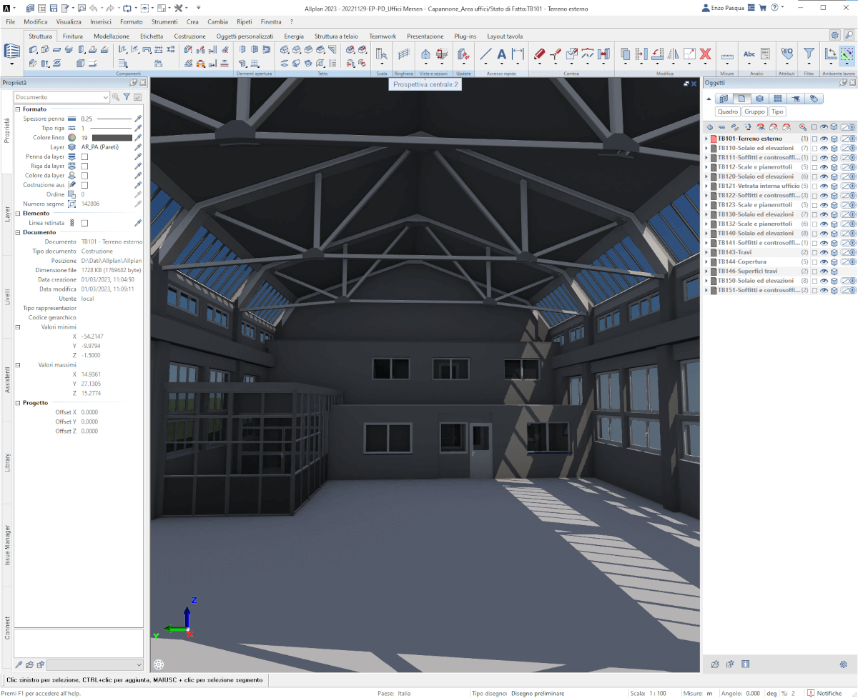Viewport: 858px width, 698px height.
Task: Click the Quadro button in Oggetti panel
Action: click(x=728, y=111)
